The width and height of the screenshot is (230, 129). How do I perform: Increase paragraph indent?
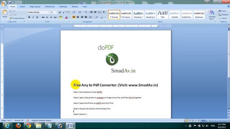(x=95, y=12)
